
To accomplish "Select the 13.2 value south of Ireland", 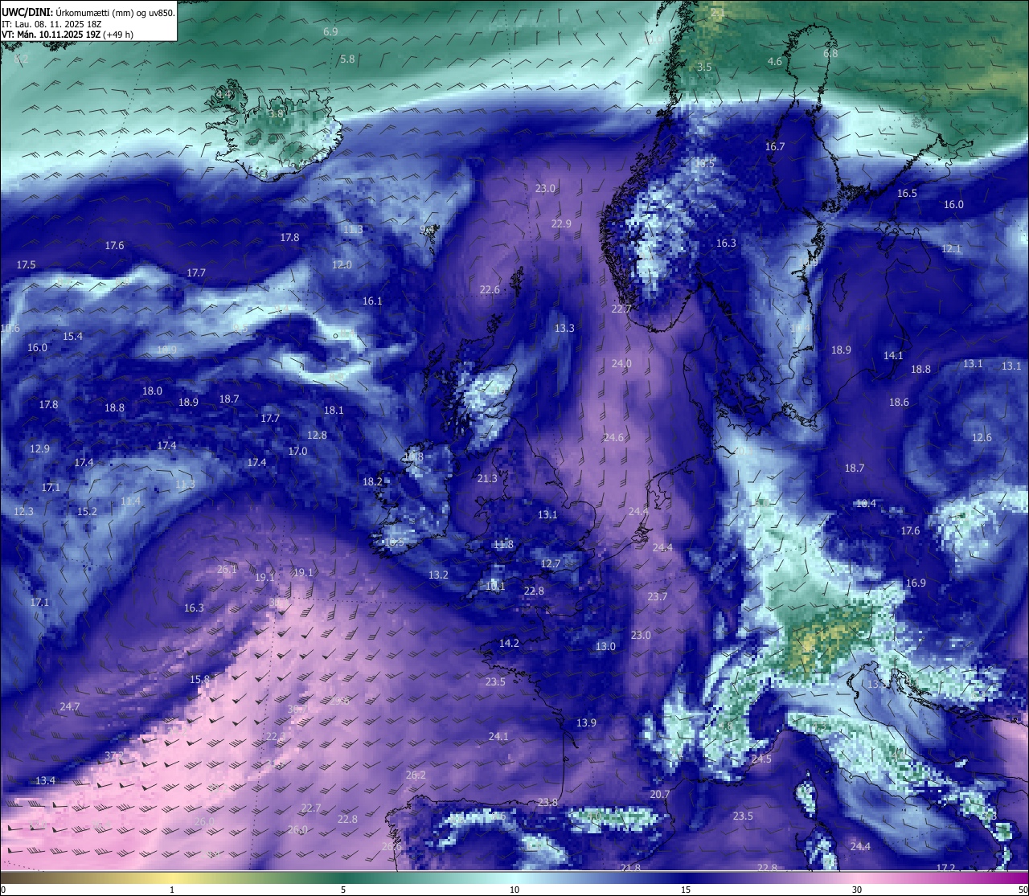I will pyautogui.click(x=438, y=575).
